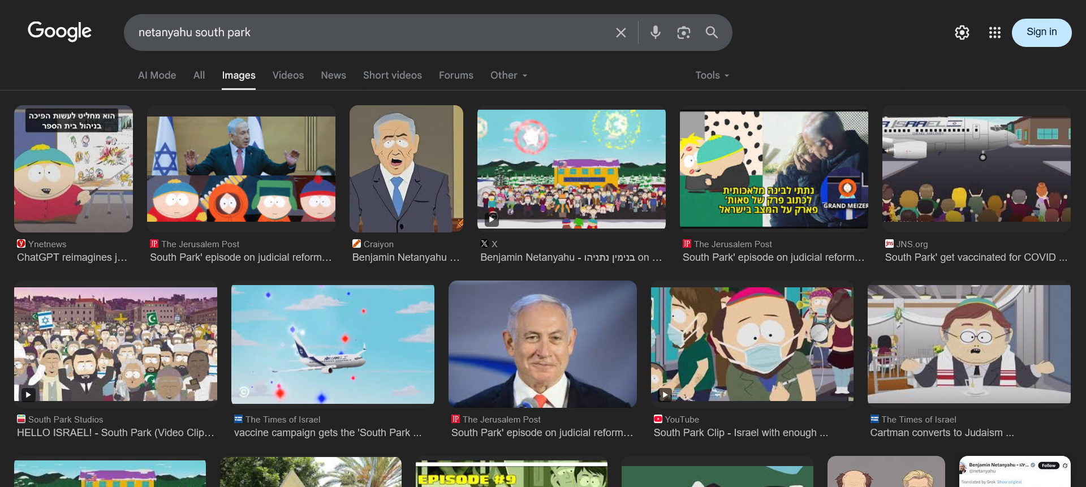Play the YouTube South Park clip badge
Image resolution: width=1086 pixels, height=487 pixels.
tap(665, 394)
